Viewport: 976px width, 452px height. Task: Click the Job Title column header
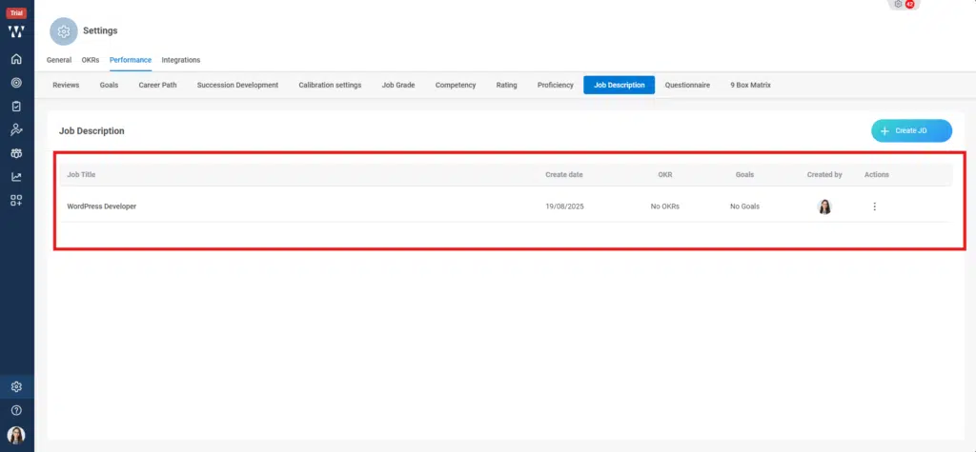82,175
